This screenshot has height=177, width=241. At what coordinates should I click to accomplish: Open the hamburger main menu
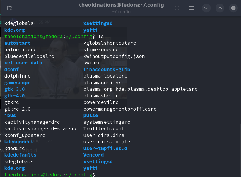192,8
